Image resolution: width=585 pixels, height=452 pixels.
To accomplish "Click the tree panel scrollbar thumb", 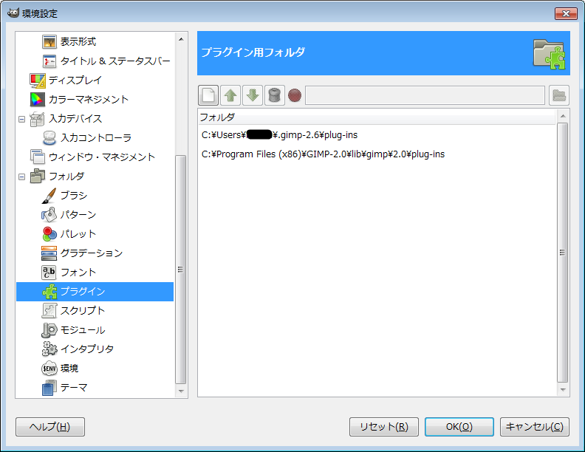I will coord(180,270).
